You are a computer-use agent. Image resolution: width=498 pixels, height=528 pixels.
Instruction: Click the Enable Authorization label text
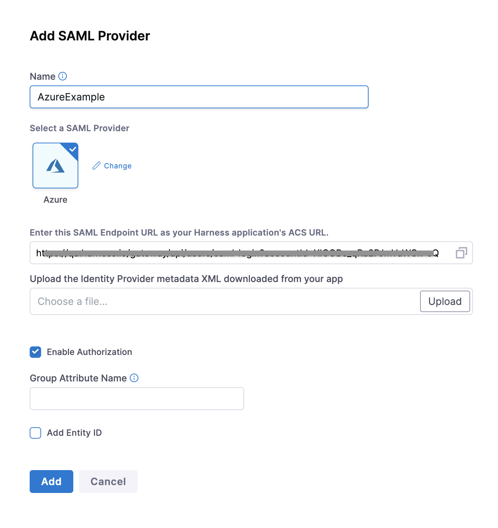pyautogui.click(x=89, y=352)
